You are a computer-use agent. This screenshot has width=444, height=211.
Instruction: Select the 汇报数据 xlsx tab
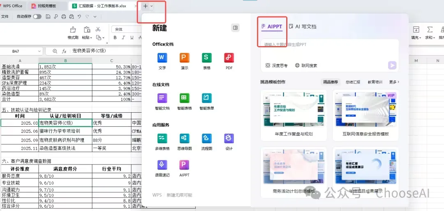pyautogui.click(x=102, y=6)
